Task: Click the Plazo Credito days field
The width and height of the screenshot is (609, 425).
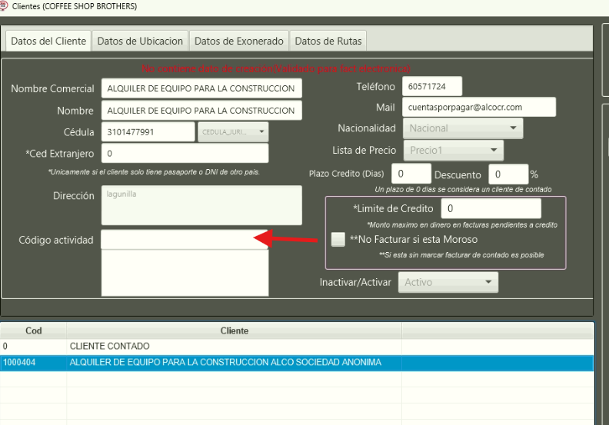Action: 411,174
